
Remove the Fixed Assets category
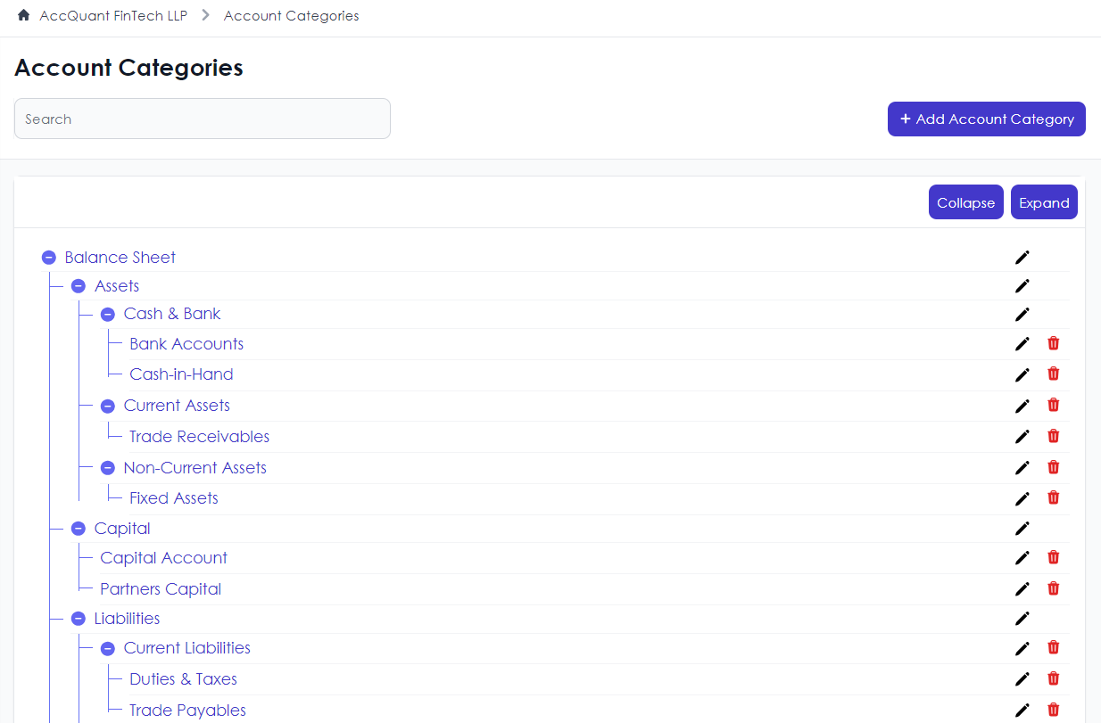(1054, 497)
